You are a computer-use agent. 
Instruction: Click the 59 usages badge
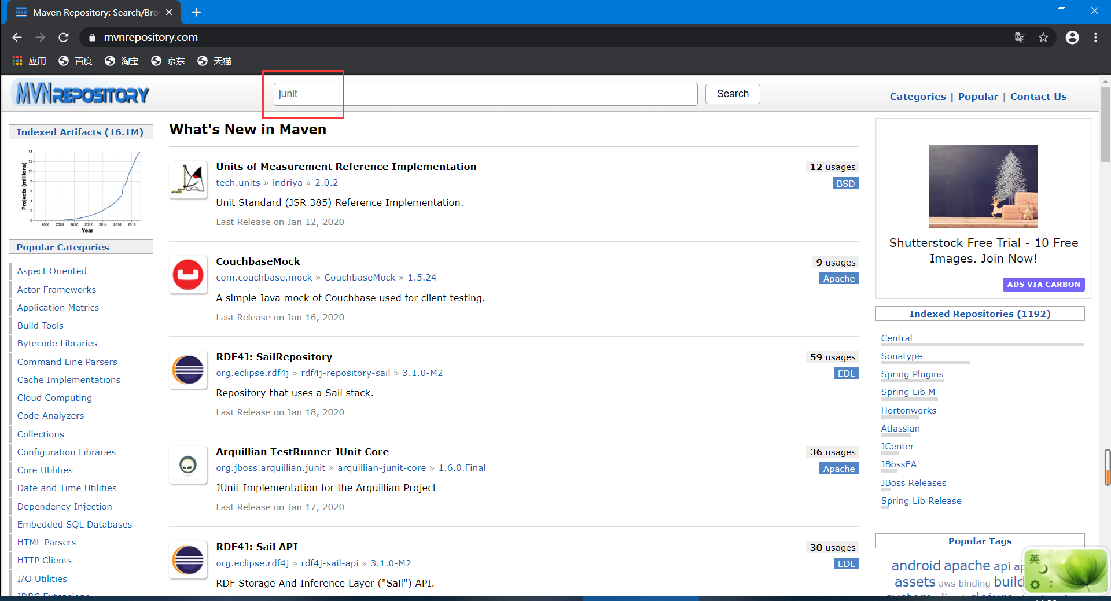pos(832,357)
